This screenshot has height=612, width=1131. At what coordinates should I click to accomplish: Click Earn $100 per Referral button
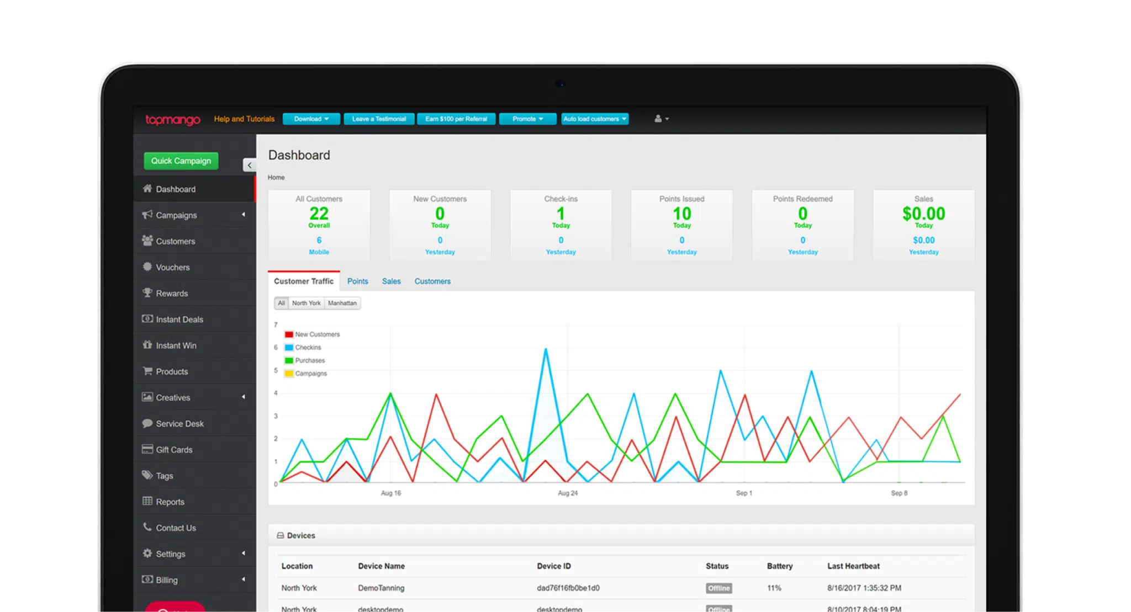[456, 119]
